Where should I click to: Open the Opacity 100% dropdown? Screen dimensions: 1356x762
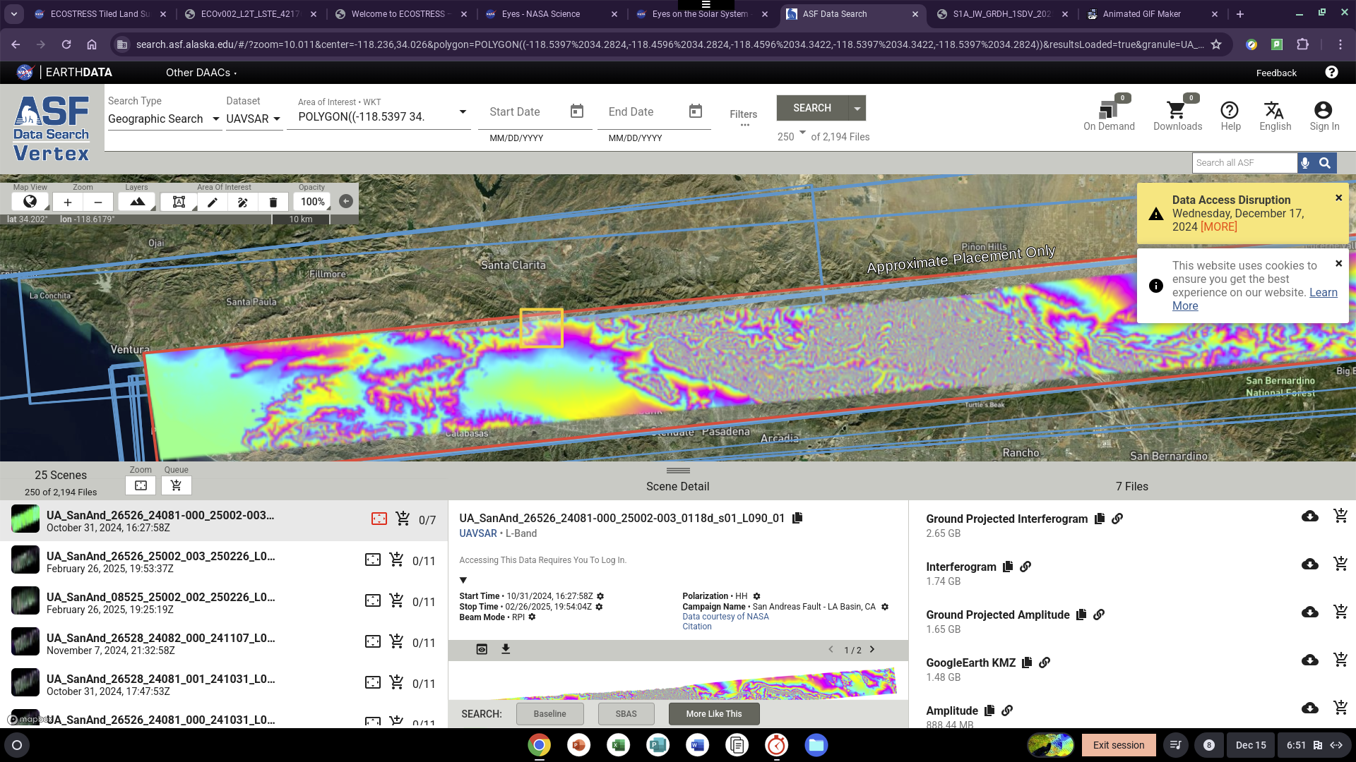tap(312, 202)
